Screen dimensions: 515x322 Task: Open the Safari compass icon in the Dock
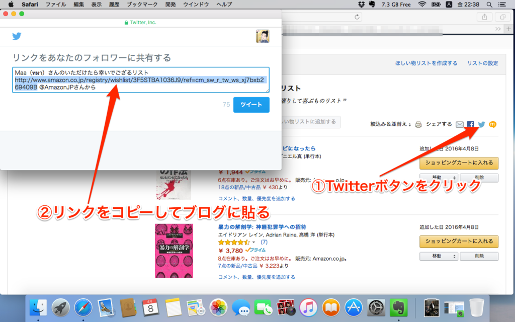pyautogui.click(x=83, y=307)
